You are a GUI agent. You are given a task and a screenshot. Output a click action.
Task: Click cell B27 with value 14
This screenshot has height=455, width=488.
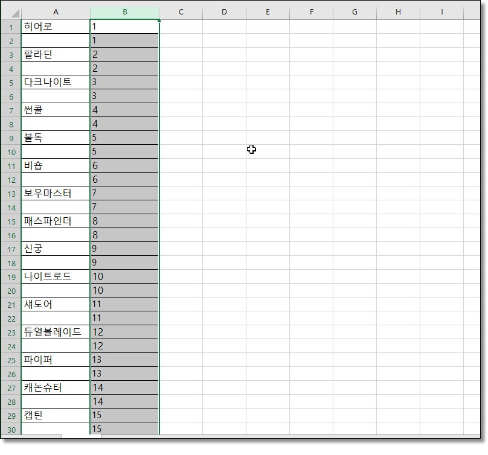[125, 387]
